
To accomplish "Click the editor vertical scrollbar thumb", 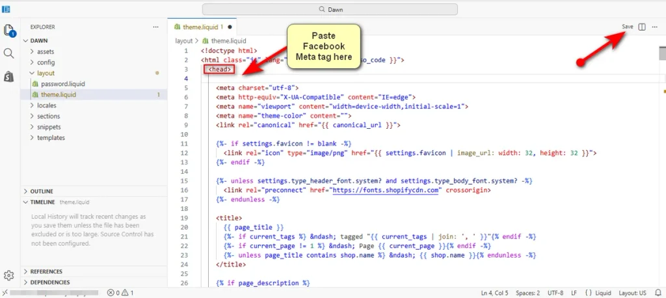I will (661, 54).
